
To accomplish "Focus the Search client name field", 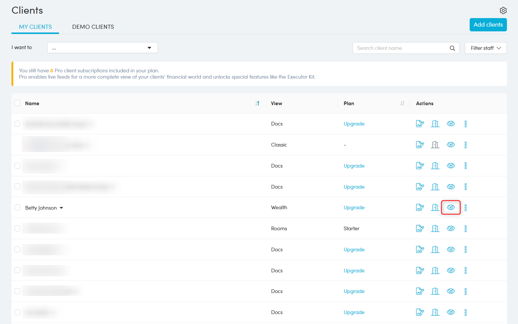I will tap(400, 48).
